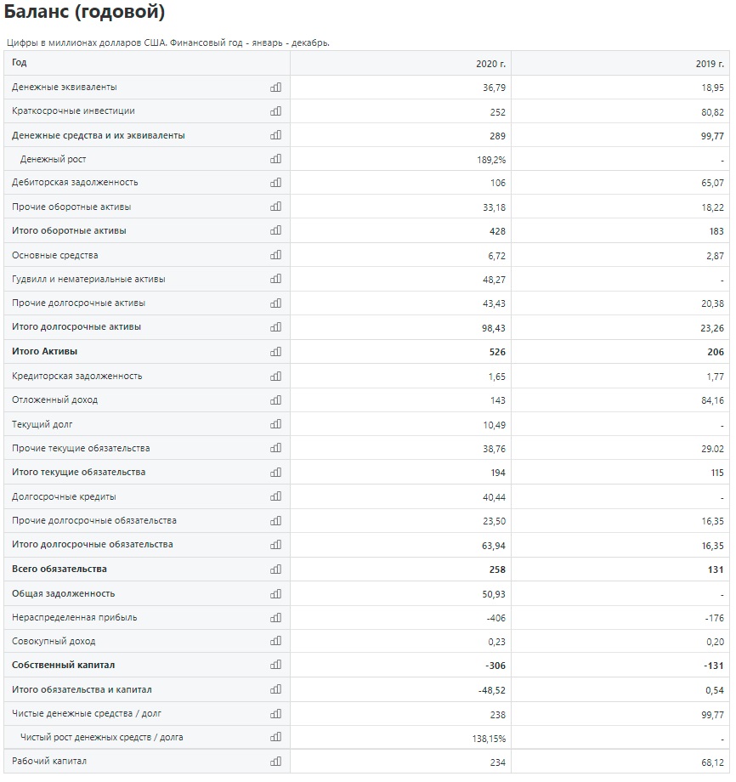Click the 2019 г. column header
The image size is (736, 782).
pyautogui.click(x=710, y=64)
